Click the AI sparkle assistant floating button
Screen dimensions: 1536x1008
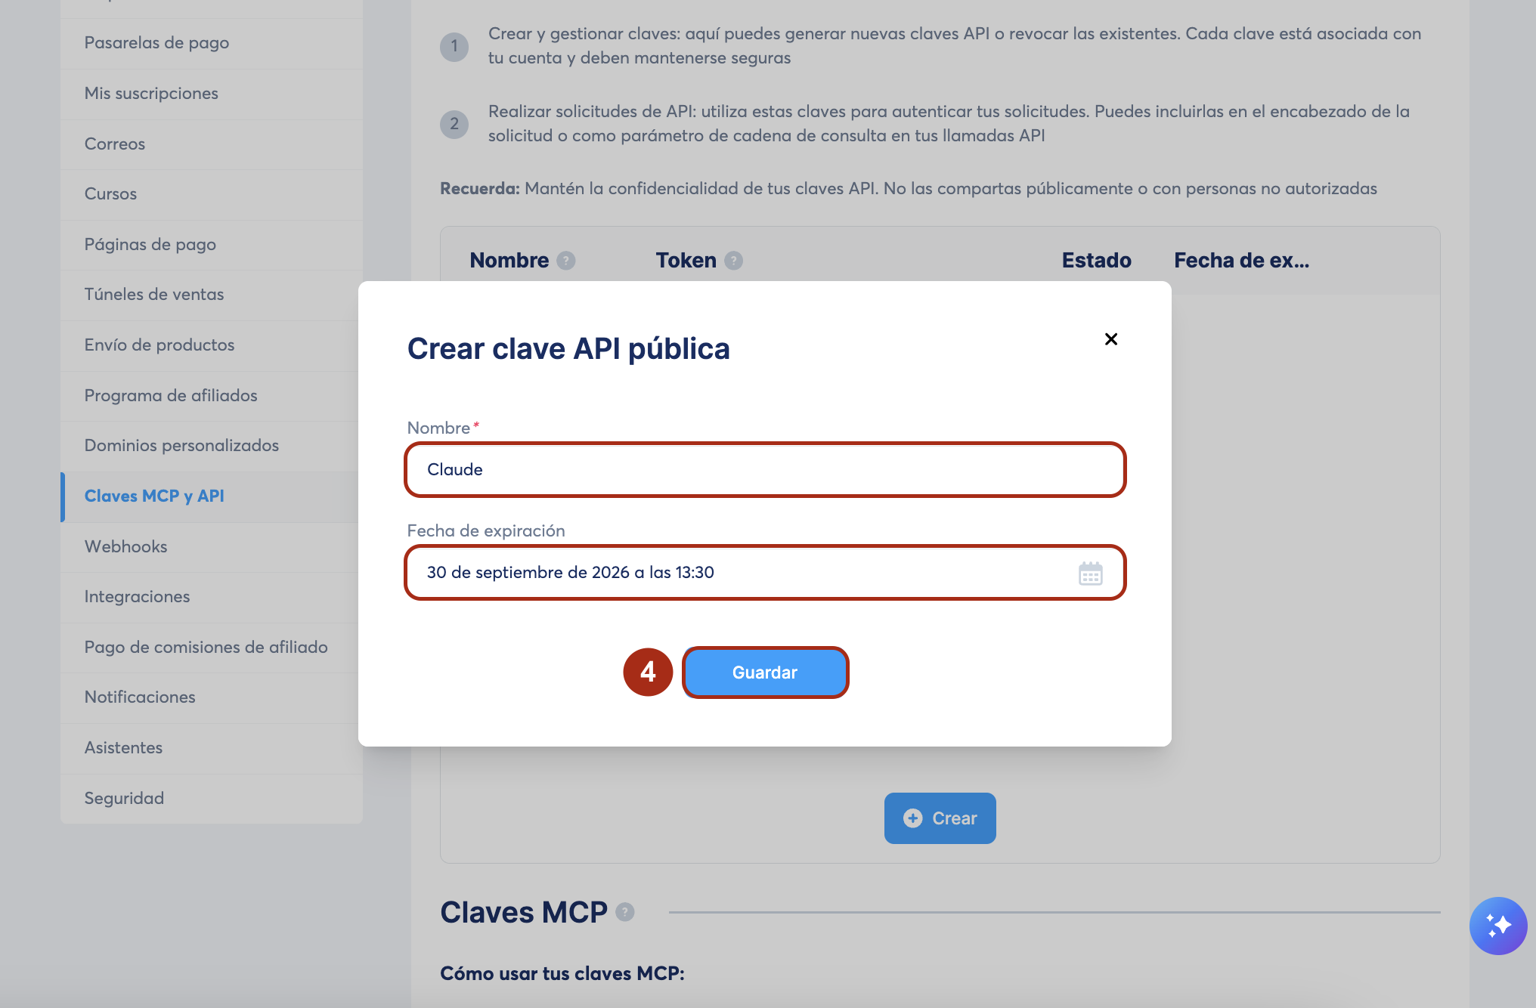(x=1498, y=926)
